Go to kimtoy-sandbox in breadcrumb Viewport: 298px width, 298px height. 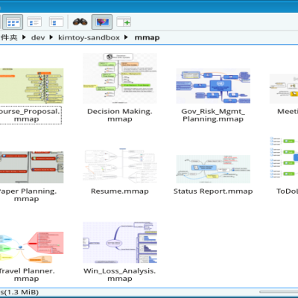point(89,38)
